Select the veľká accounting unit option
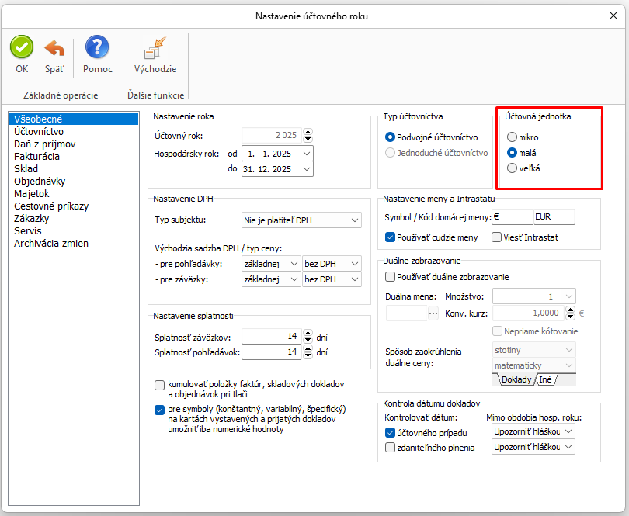 (x=512, y=168)
